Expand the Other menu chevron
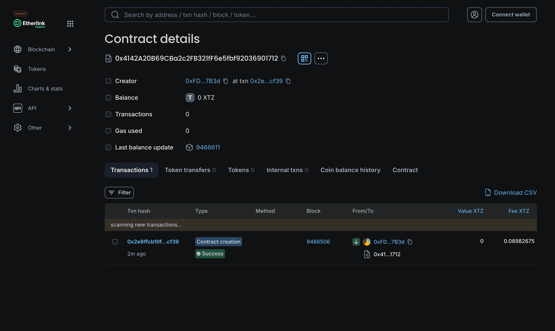Viewport: 555px width, 331px height. pos(70,128)
